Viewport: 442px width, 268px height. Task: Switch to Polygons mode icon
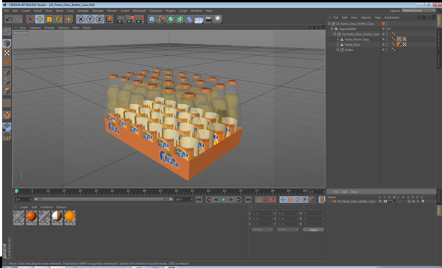[7, 91]
